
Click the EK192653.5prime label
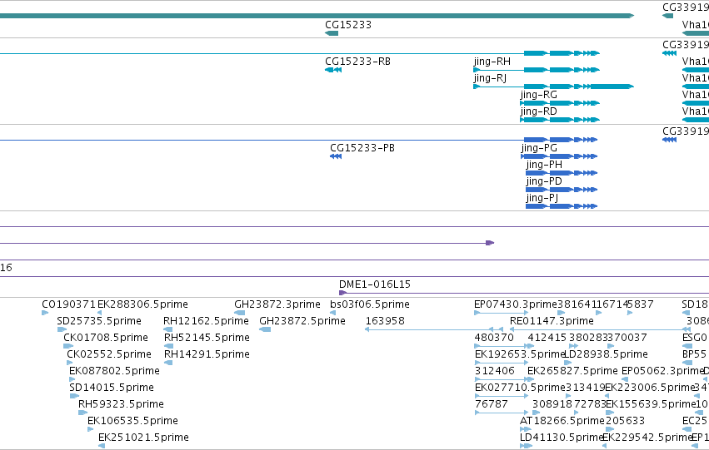(520, 354)
